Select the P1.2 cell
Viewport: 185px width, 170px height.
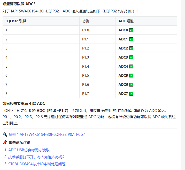[x=98, y=48]
